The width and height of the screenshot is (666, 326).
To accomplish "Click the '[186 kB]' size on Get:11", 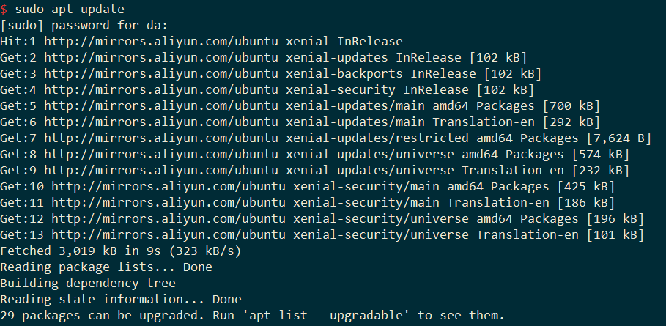I will pos(585,203).
